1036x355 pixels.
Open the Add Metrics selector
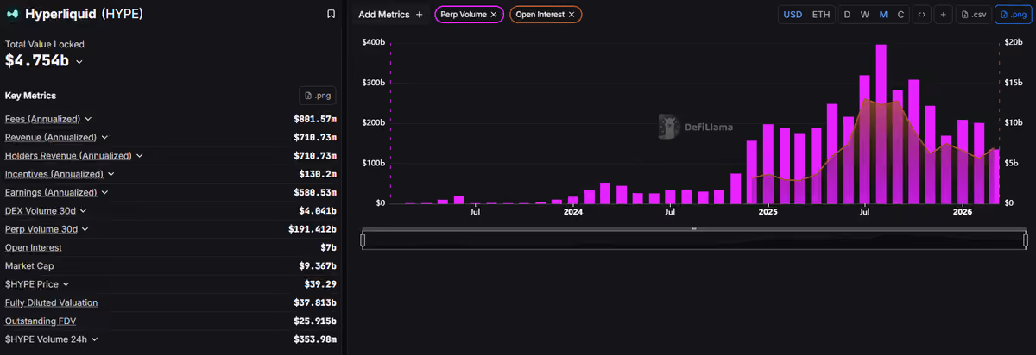coord(390,15)
